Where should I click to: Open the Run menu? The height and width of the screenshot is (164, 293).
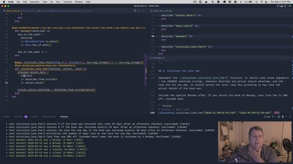58,2
